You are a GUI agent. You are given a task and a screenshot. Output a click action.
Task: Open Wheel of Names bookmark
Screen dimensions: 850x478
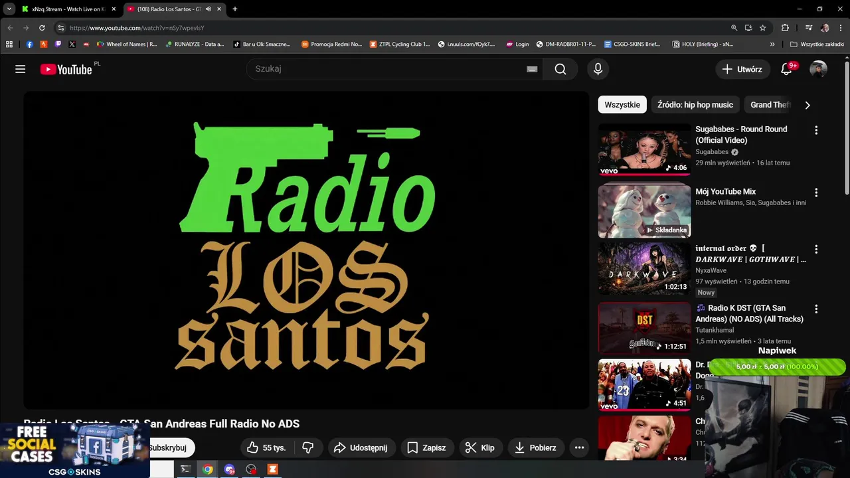[126, 44]
